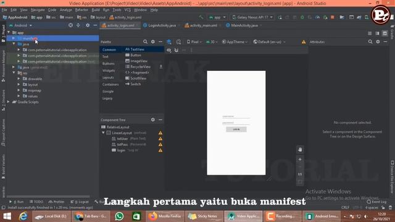Screen dimensions: 395x222
Task: Open Component Tree settings gear
Action: [x=153, y=120]
